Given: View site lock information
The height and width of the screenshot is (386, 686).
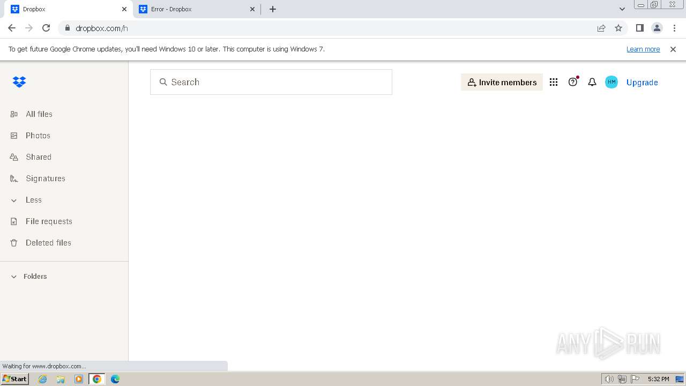Looking at the screenshot, I should [67, 28].
